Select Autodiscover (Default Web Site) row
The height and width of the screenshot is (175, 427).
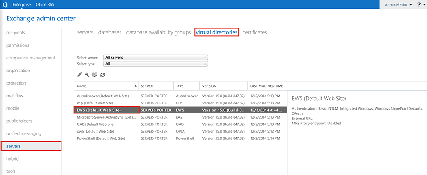click(x=181, y=96)
